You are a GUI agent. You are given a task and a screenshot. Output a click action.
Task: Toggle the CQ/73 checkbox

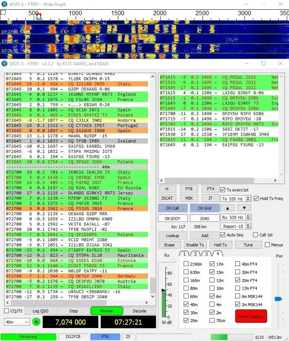pos(7,311)
